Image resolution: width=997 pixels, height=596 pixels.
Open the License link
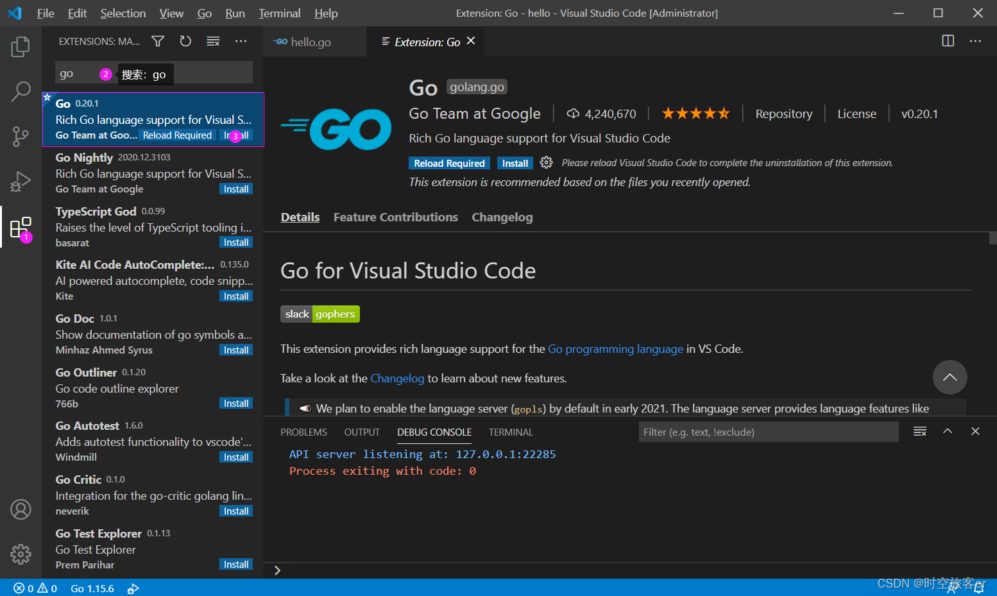click(856, 114)
